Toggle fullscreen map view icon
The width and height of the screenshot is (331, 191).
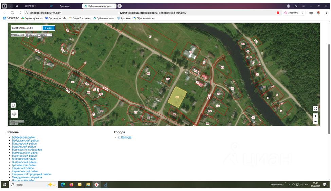click(315, 108)
